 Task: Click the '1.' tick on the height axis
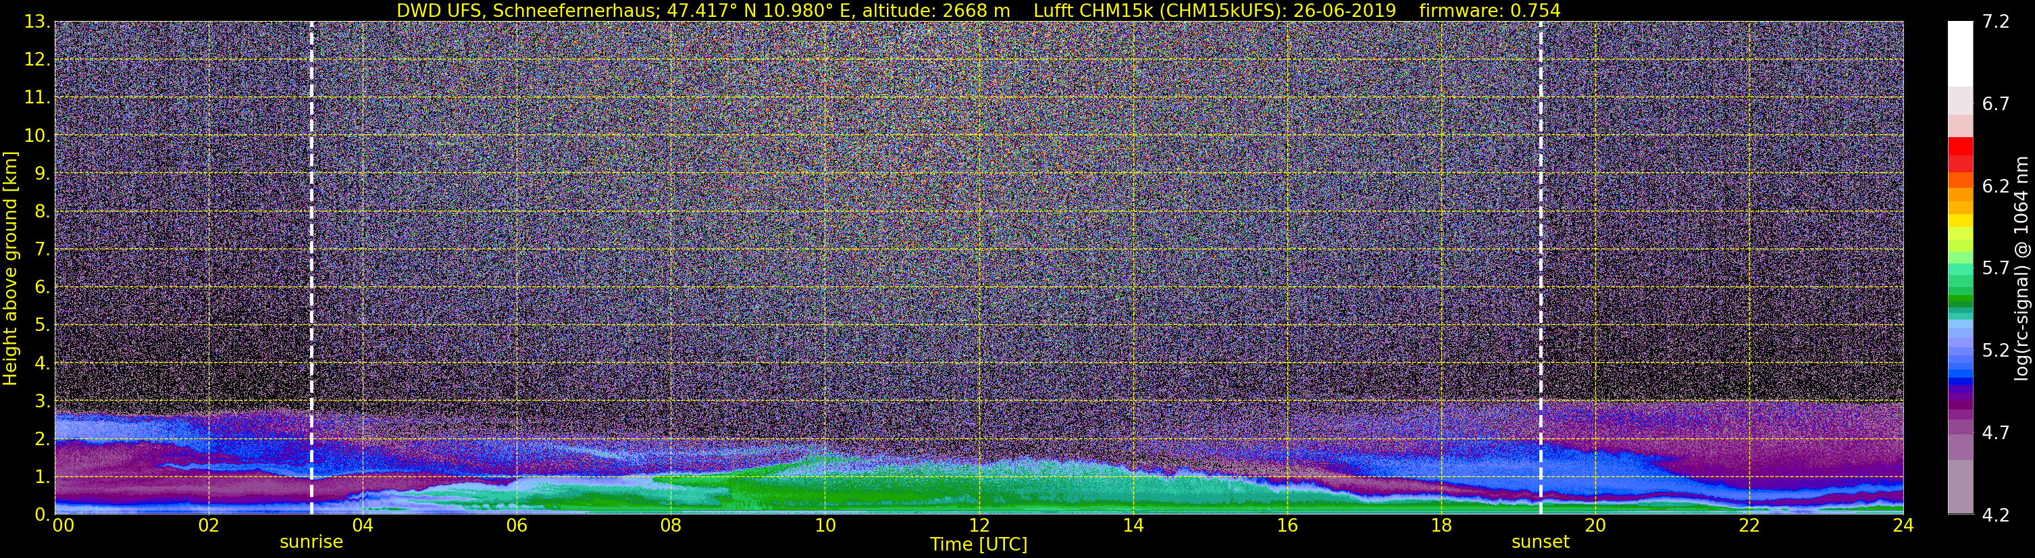click(43, 476)
